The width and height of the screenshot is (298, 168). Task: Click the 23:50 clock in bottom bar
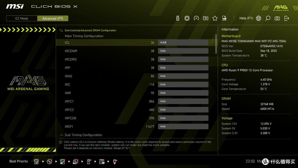[250, 161]
